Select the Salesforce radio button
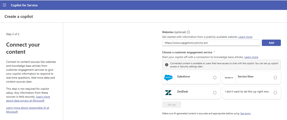This screenshot has height=120, width=287. pos(215,78)
